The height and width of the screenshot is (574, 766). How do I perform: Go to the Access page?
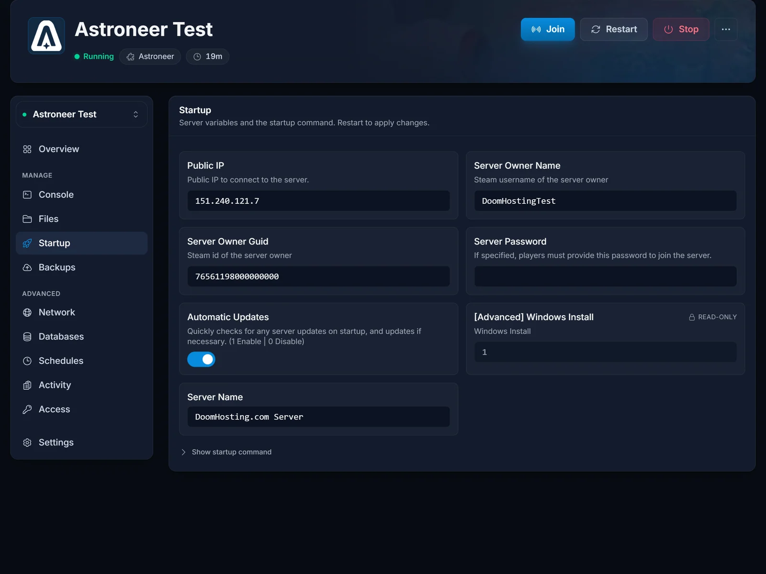(x=81, y=409)
